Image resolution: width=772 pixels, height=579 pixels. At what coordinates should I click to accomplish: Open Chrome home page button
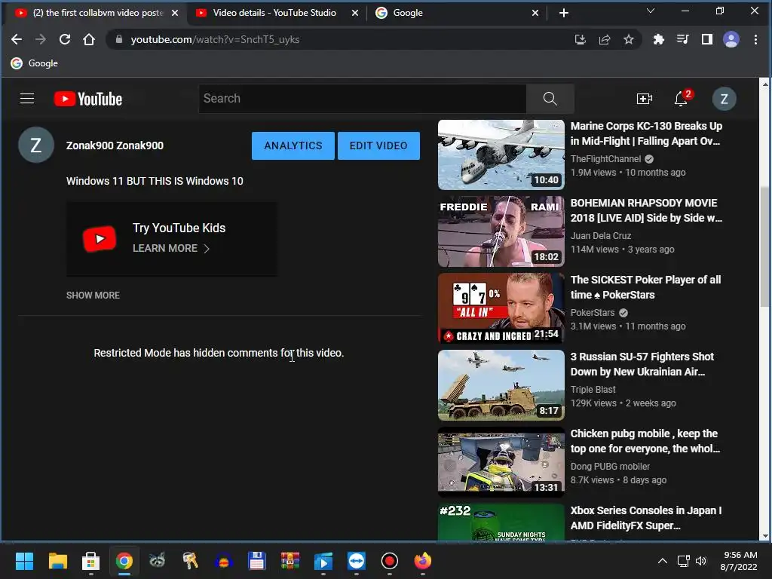tap(89, 39)
